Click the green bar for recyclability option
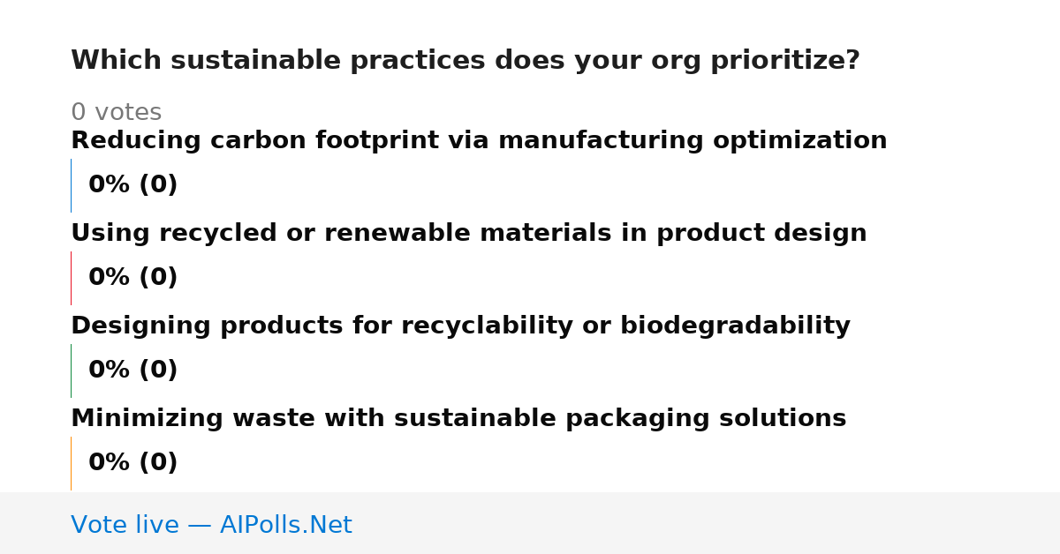 pos(71,371)
